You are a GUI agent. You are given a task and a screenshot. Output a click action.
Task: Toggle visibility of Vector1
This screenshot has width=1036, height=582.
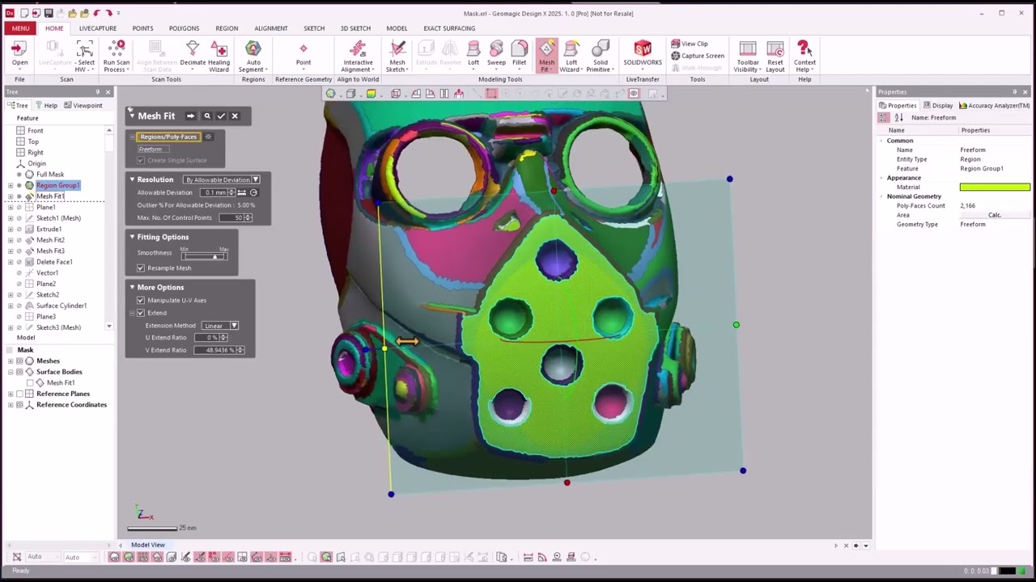(19, 273)
